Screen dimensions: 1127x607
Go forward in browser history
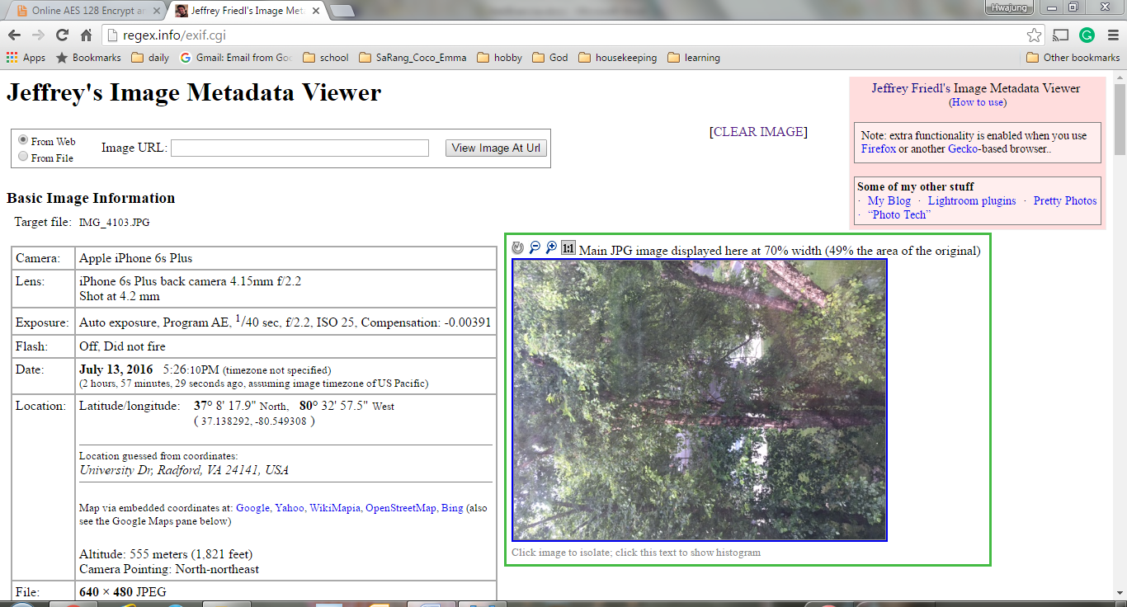38,35
